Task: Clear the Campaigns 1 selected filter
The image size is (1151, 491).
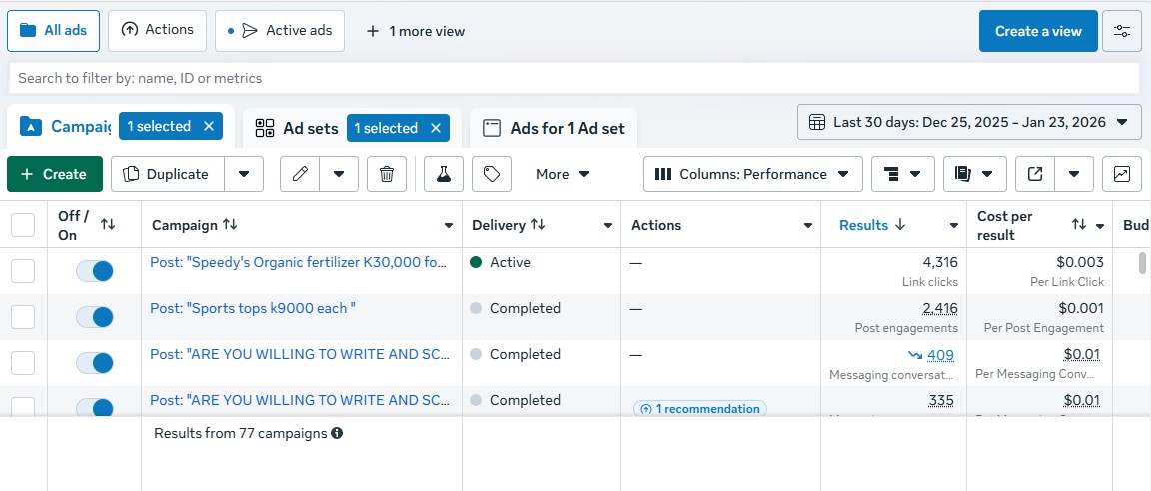Action: point(209,126)
